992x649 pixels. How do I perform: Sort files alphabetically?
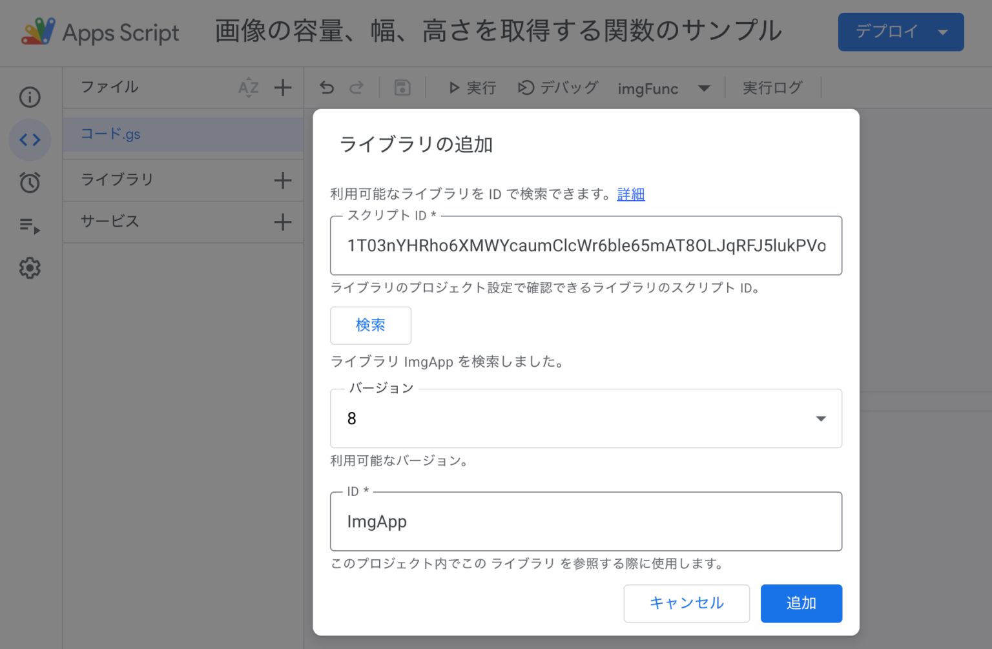pyautogui.click(x=248, y=87)
